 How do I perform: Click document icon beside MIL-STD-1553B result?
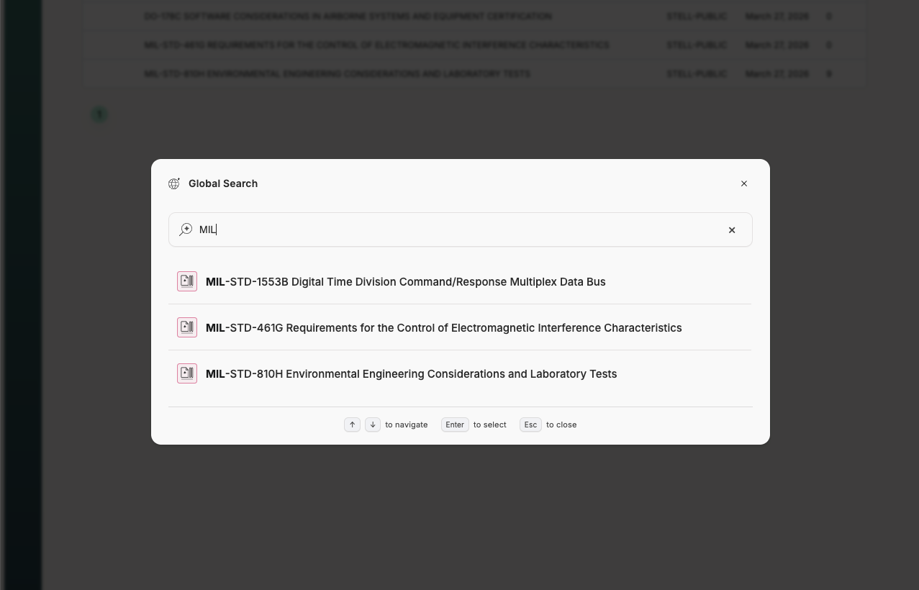tap(187, 281)
